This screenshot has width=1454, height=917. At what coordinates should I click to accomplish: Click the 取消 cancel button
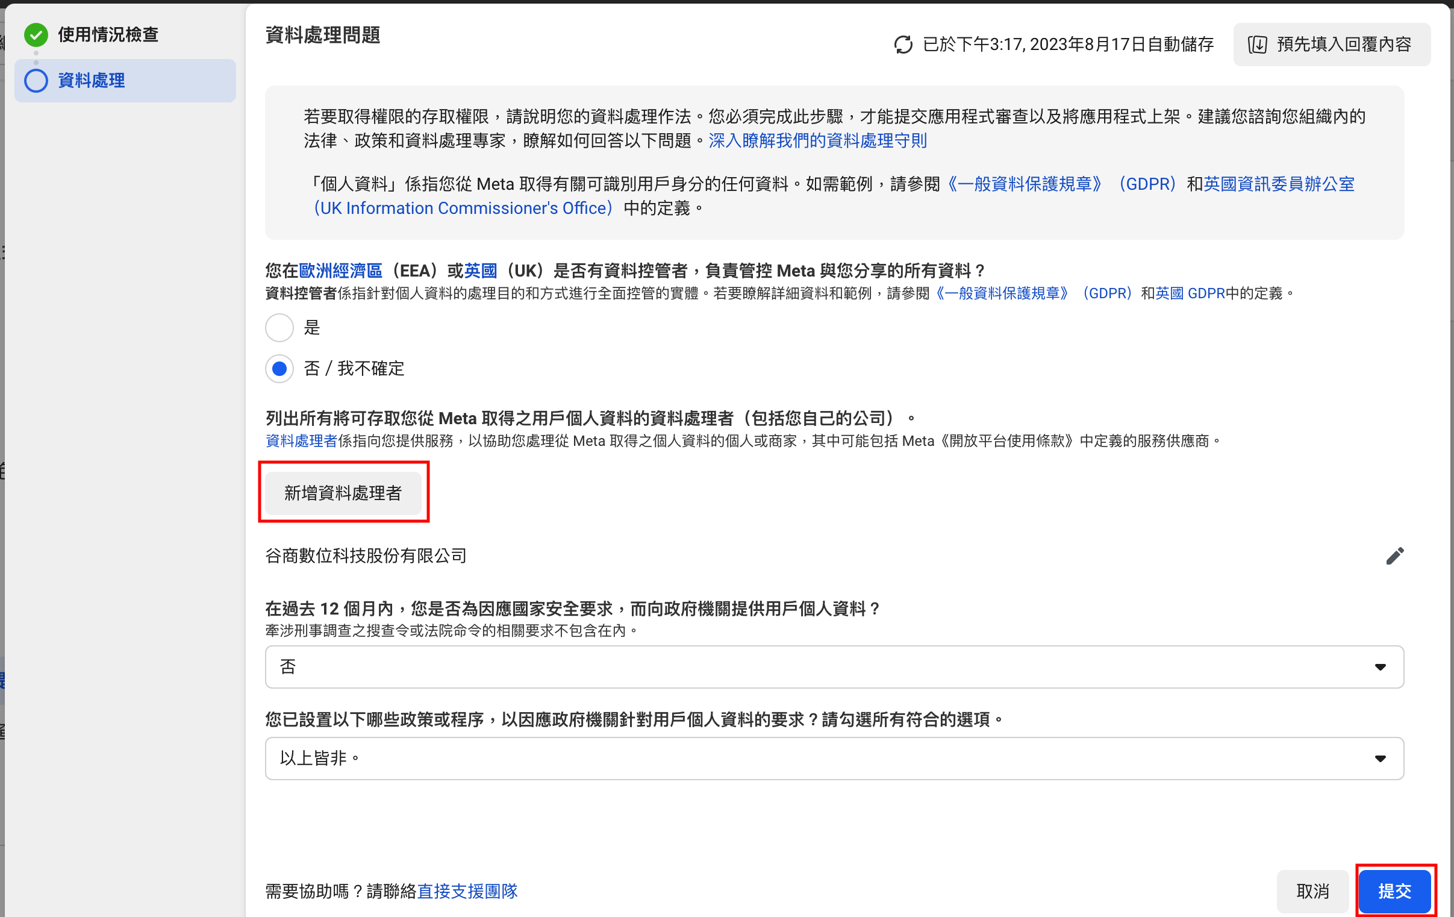pyautogui.click(x=1312, y=891)
